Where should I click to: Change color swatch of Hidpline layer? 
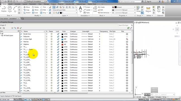tap(62, 44)
